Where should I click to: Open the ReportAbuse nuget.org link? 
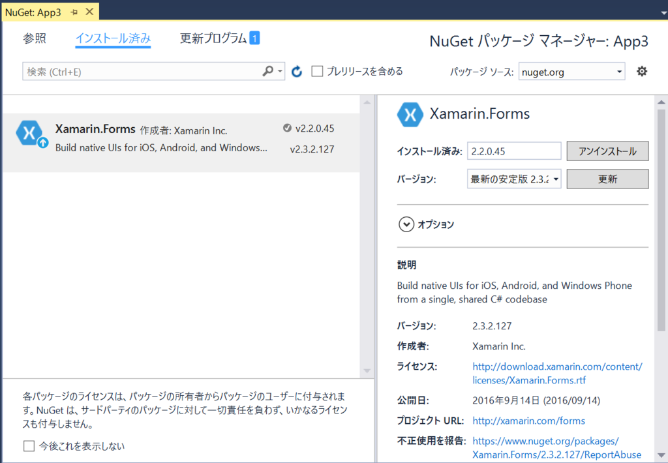coord(557,447)
